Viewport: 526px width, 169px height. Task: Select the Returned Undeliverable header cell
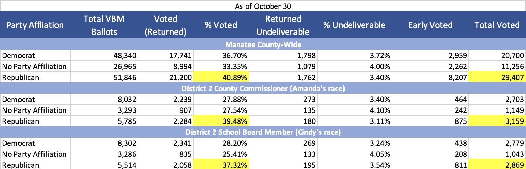[x=283, y=25]
